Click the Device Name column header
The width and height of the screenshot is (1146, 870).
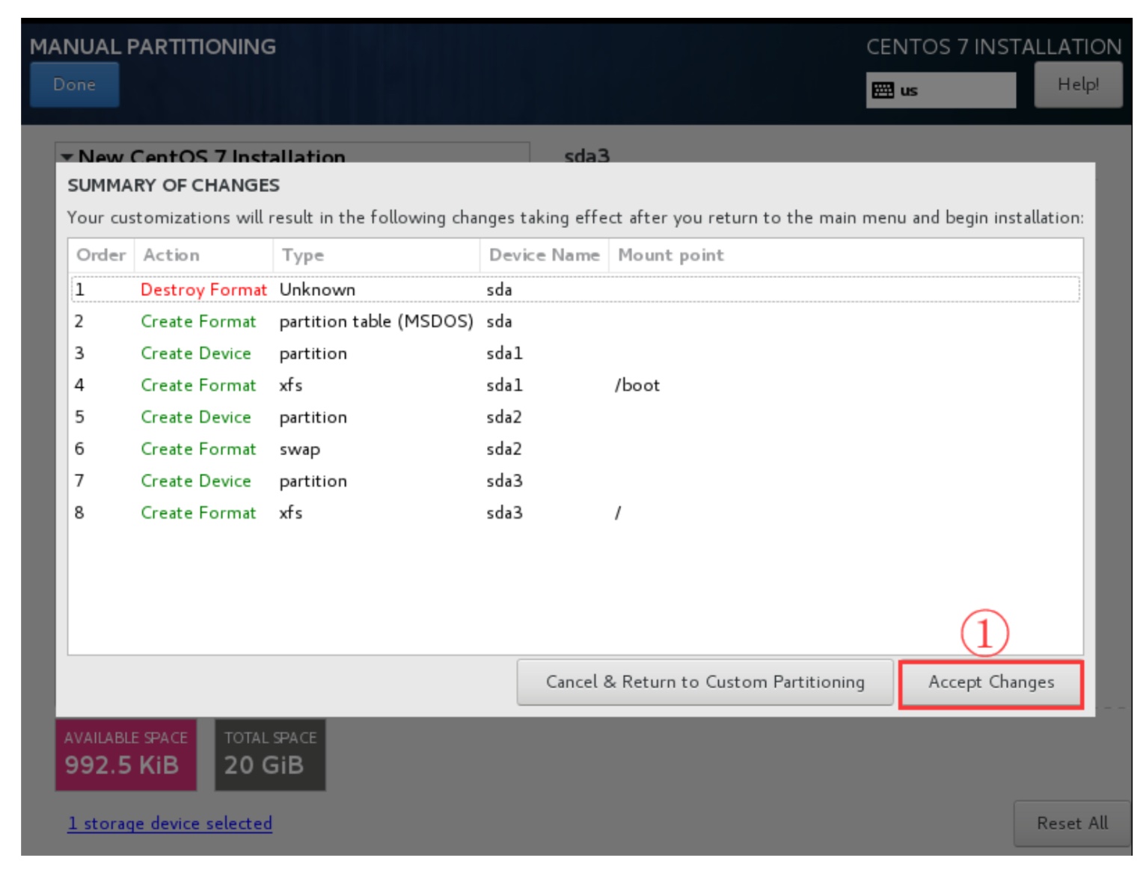pos(544,256)
